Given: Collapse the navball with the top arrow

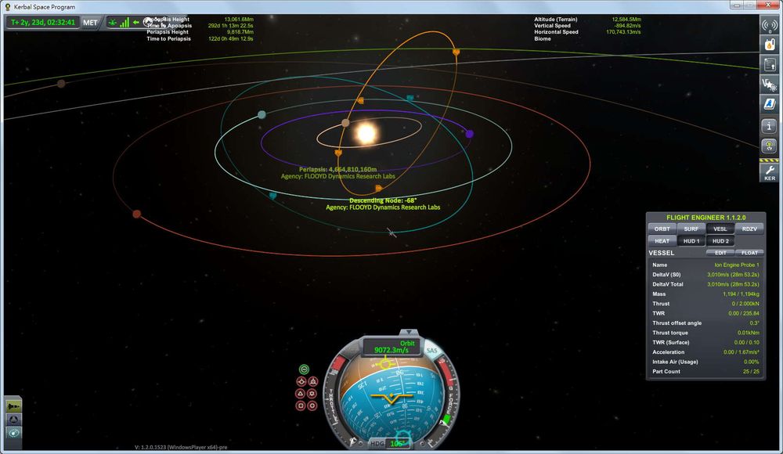Looking at the screenshot, I should [409, 332].
